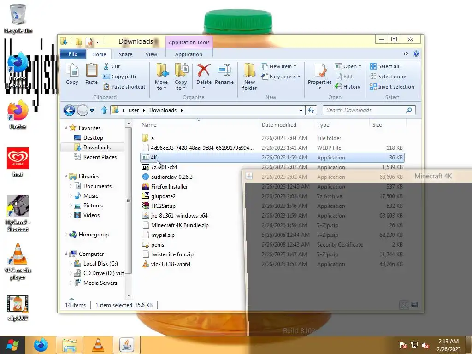The height and width of the screenshot is (354, 472).
Task: Collapse the ribbon with the caret icon
Action: [406, 54]
